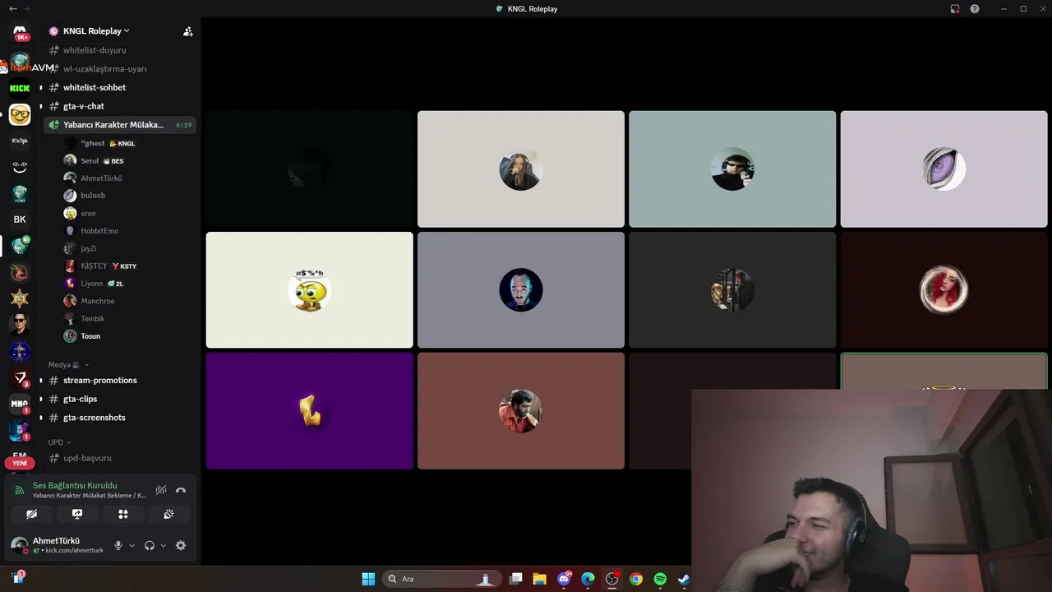Toggle noise suppression in voice panel

point(161,490)
